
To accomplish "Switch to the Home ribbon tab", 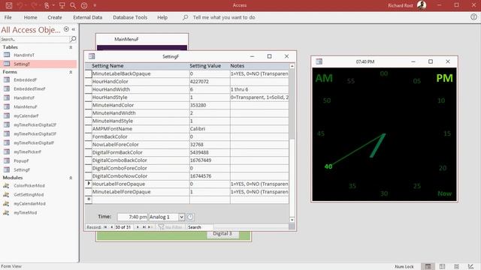I will coord(30,17).
